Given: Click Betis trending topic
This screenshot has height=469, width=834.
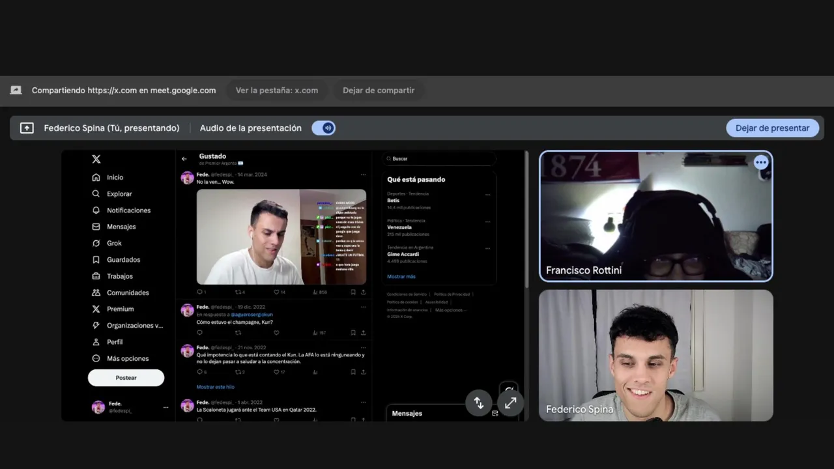Looking at the screenshot, I should (x=394, y=201).
